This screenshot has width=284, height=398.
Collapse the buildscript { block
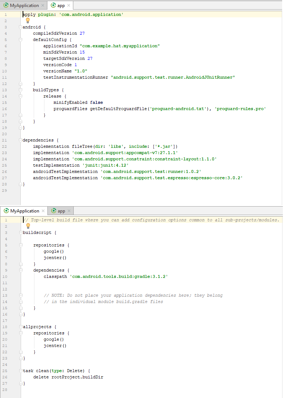pos(21,232)
